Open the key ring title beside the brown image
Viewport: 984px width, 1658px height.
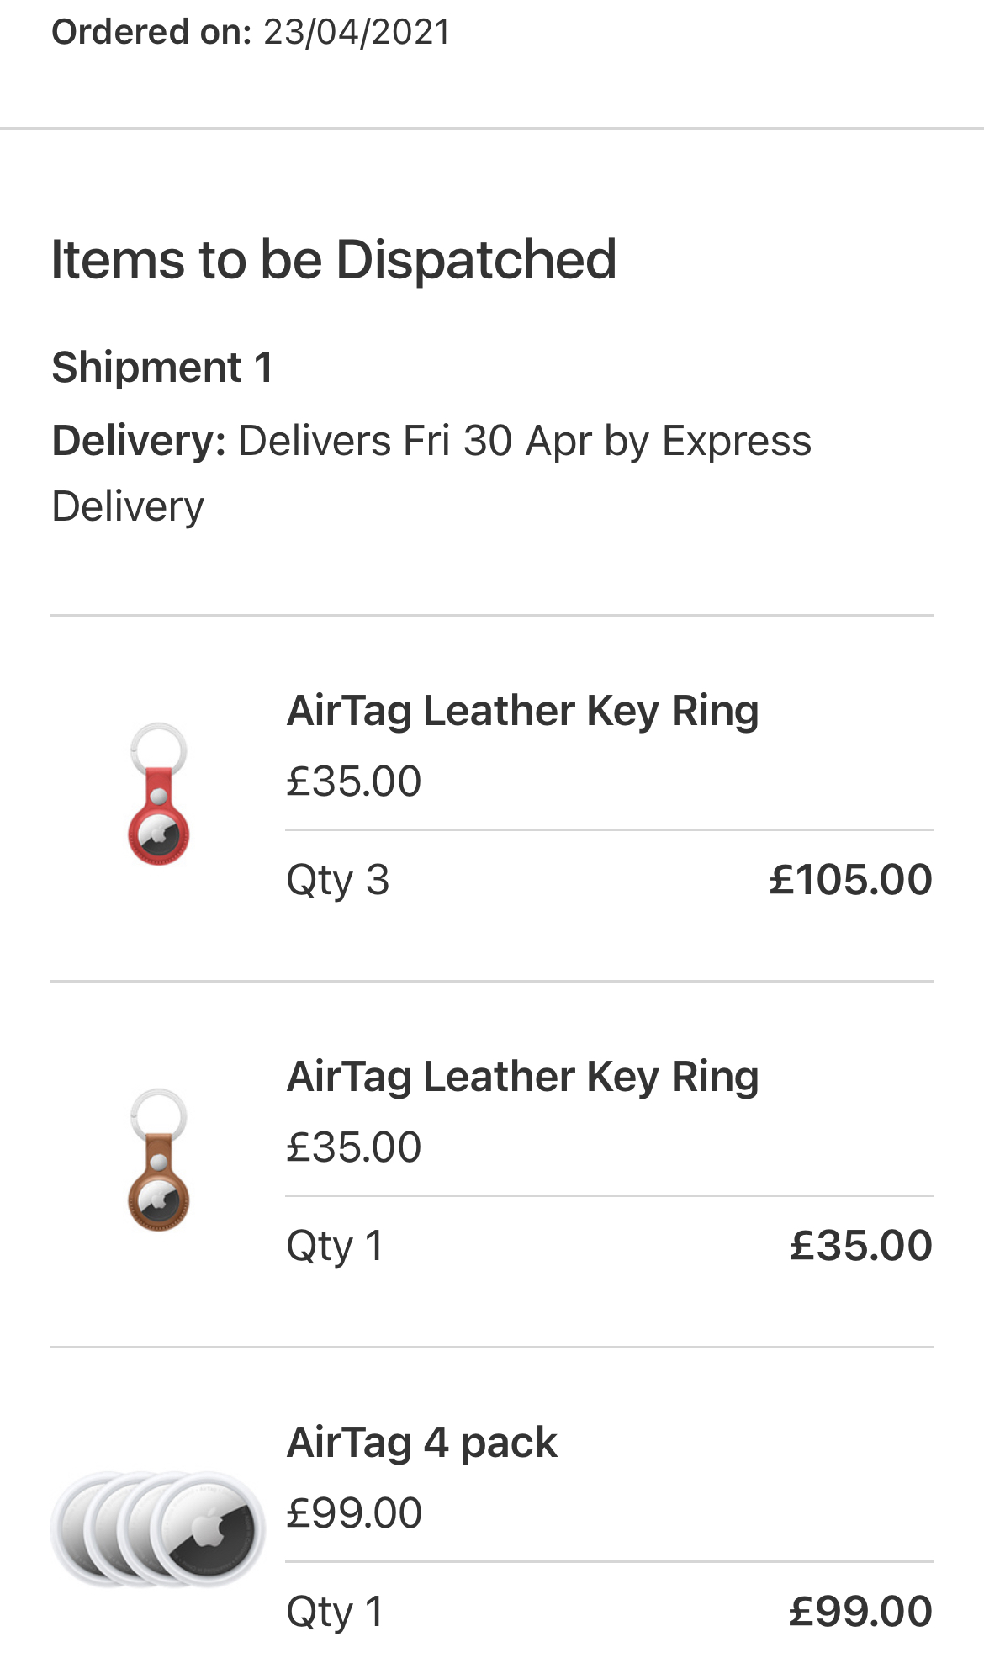[x=522, y=1077]
